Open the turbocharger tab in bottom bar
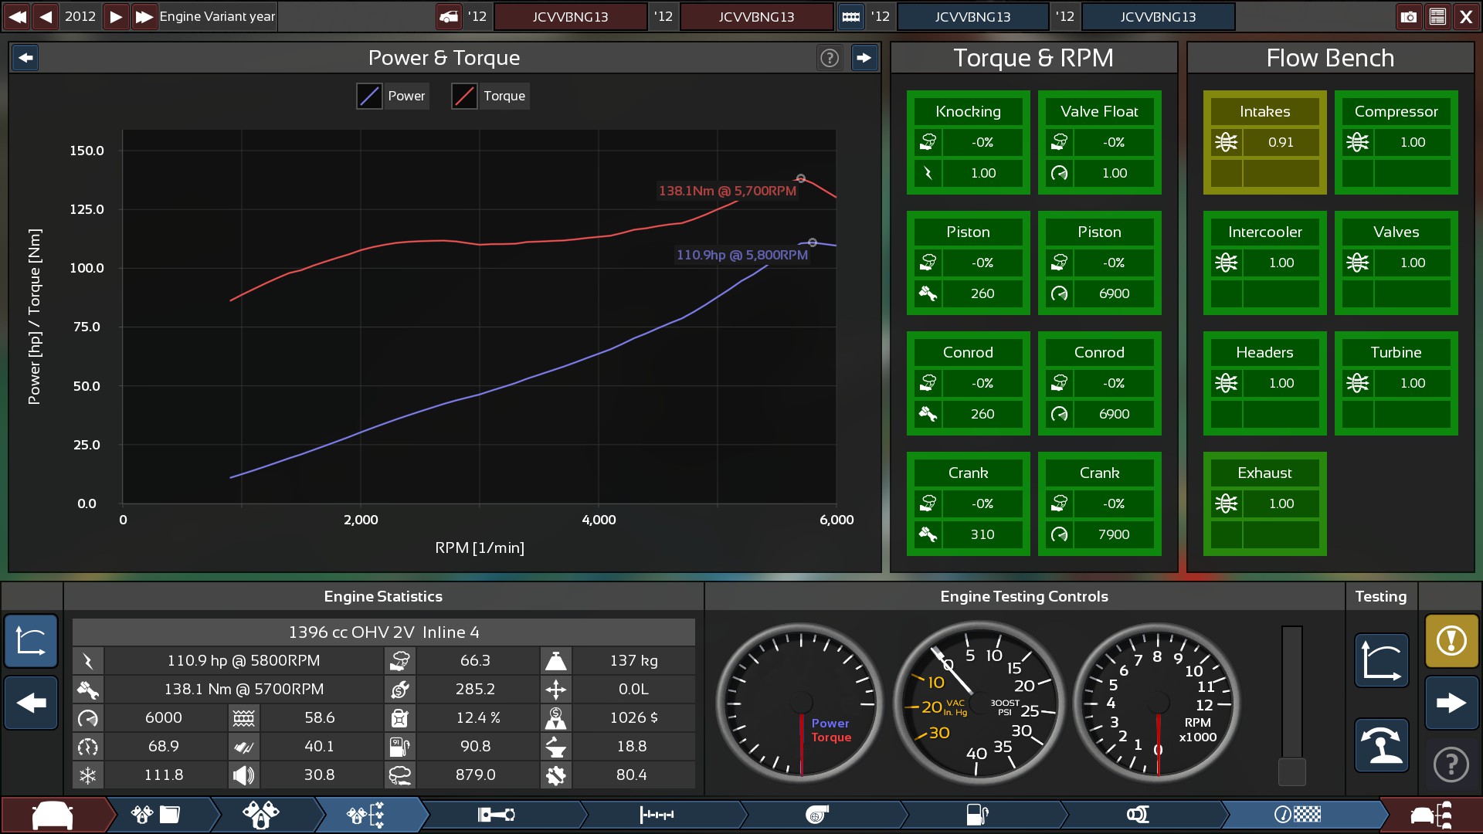 pyautogui.click(x=817, y=815)
